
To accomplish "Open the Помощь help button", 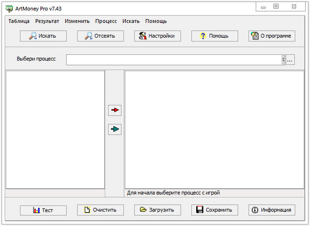I will (214, 36).
